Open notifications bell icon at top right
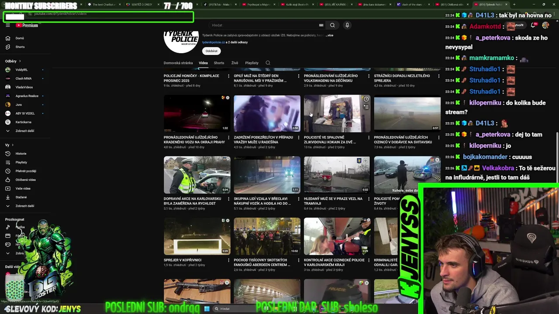The width and height of the screenshot is (559, 314). [533, 25]
